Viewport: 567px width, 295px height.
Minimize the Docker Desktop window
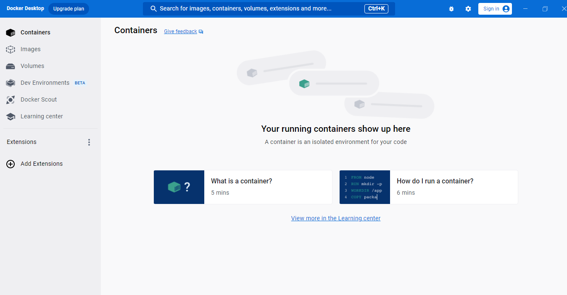[525, 9]
